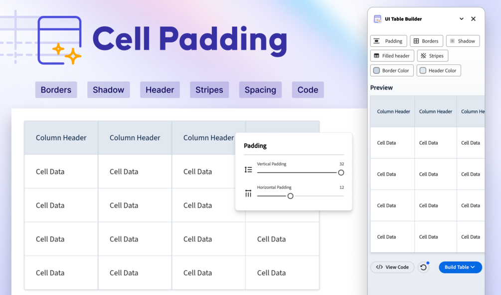
Task: Toggle the Borders option in the panel
Action: [x=426, y=41]
